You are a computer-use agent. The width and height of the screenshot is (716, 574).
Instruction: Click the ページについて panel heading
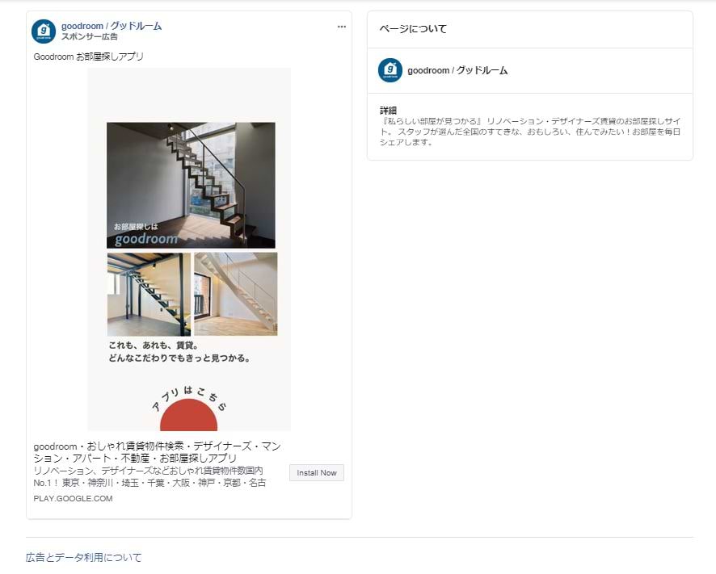[x=413, y=29]
